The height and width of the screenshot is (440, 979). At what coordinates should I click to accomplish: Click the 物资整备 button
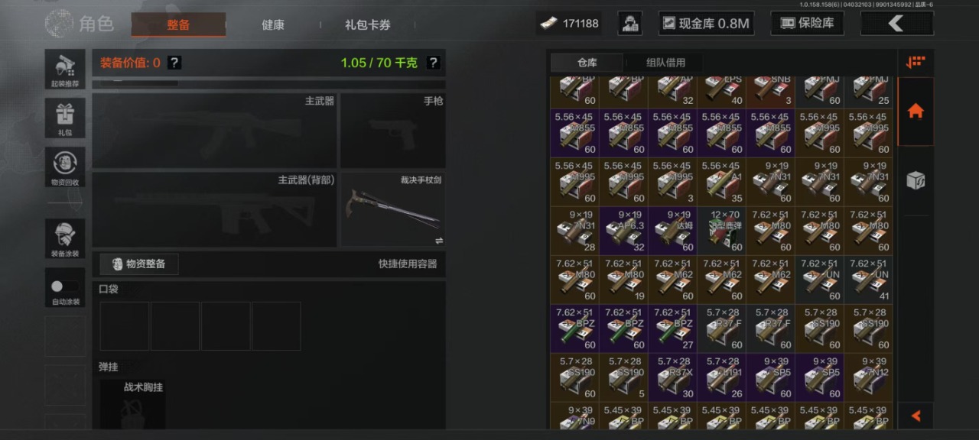pos(139,264)
